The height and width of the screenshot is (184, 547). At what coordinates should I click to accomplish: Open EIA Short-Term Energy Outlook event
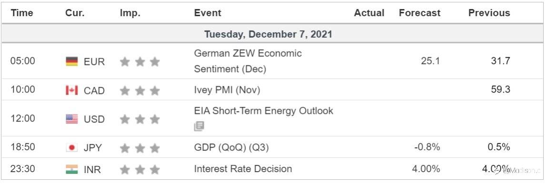pos(264,111)
